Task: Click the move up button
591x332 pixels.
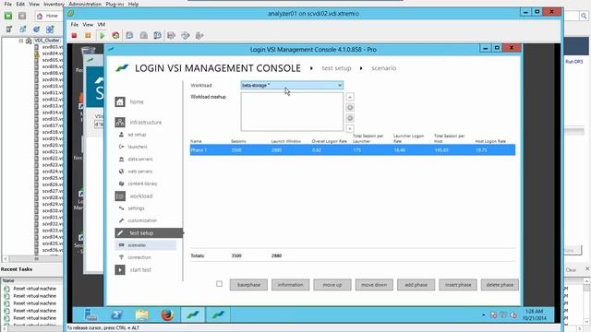Action: click(332, 285)
